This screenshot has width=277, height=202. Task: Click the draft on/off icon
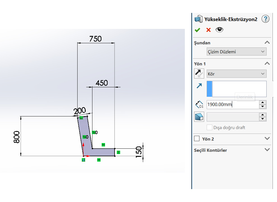click(199, 117)
